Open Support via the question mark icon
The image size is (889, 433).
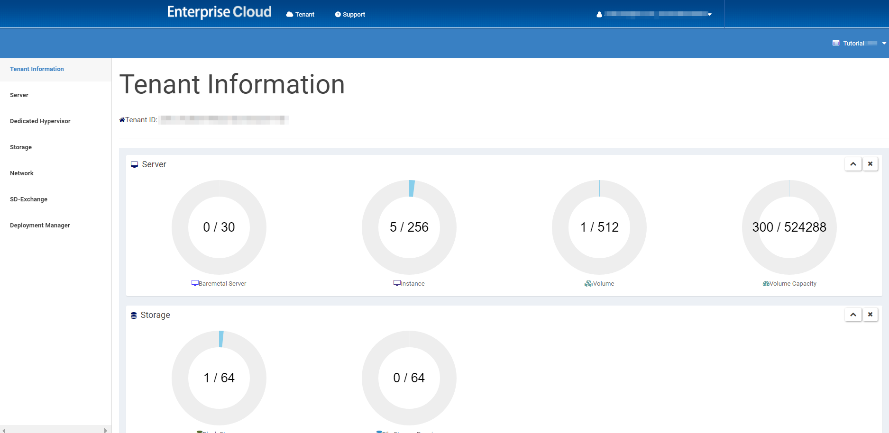coord(338,14)
